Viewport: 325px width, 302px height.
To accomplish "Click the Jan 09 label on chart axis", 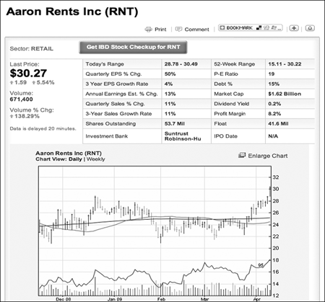I will tap(115, 299).
